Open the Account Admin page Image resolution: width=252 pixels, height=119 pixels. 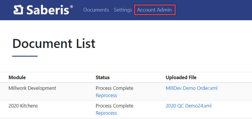[x=154, y=10]
